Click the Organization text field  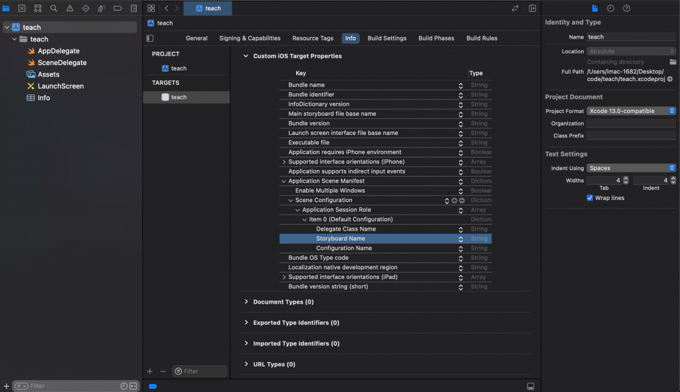pos(631,124)
